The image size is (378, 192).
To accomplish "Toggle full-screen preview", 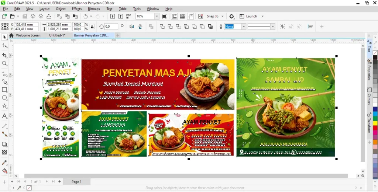I will pos(164,16).
